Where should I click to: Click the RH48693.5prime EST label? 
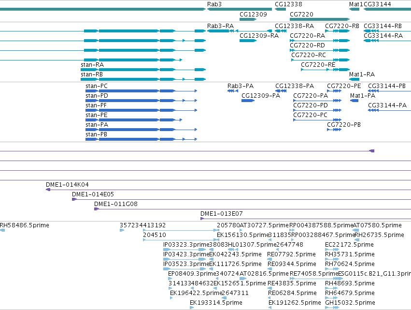350,283
